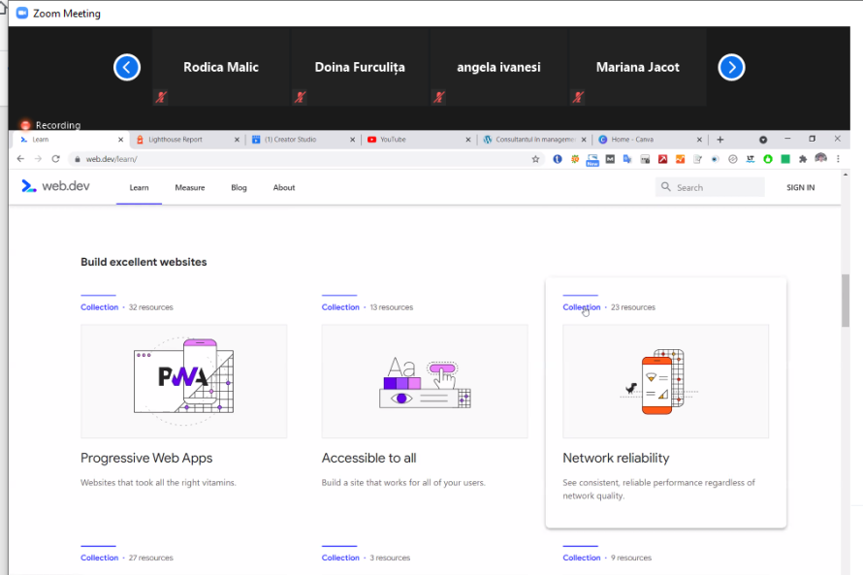Screen dimensions: 863x575
Task: Click the Accessible to all illustration
Action: tap(425, 381)
